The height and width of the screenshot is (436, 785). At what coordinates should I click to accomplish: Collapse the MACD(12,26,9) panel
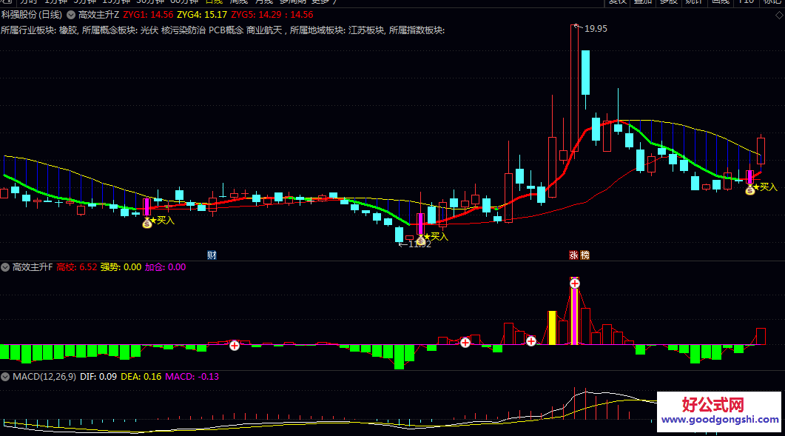point(6,376)
